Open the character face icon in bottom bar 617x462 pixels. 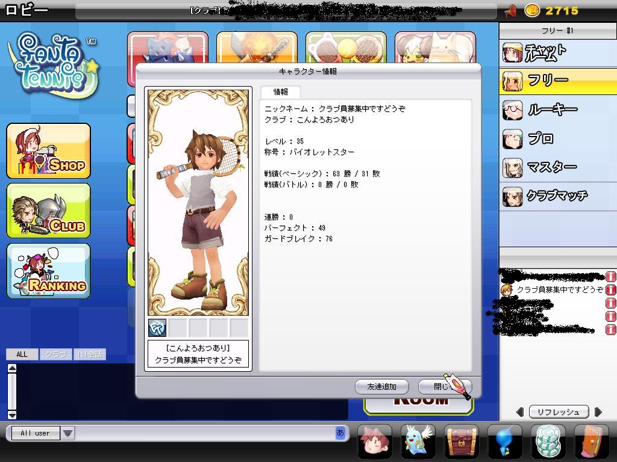tap(375, 442)
